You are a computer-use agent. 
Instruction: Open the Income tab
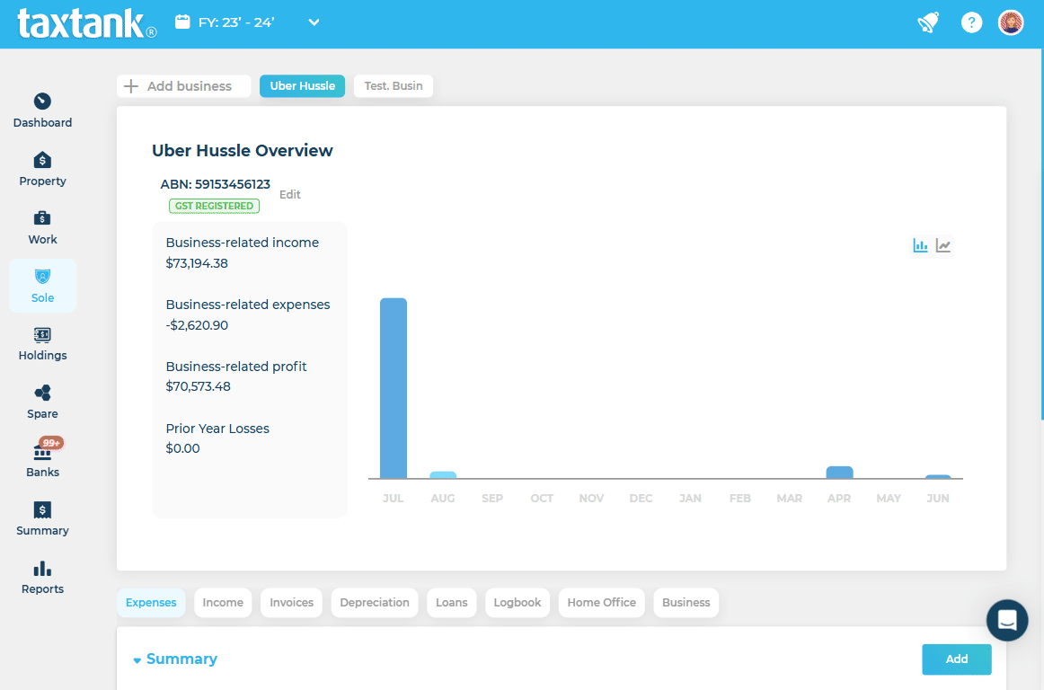pos(223,603)
